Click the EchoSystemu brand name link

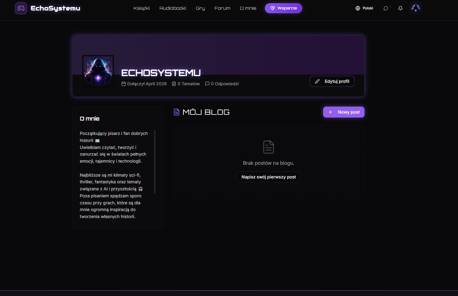[x=55, y=8]
